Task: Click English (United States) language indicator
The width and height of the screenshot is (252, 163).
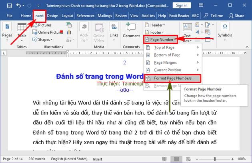Action: (x=69, y=159)
